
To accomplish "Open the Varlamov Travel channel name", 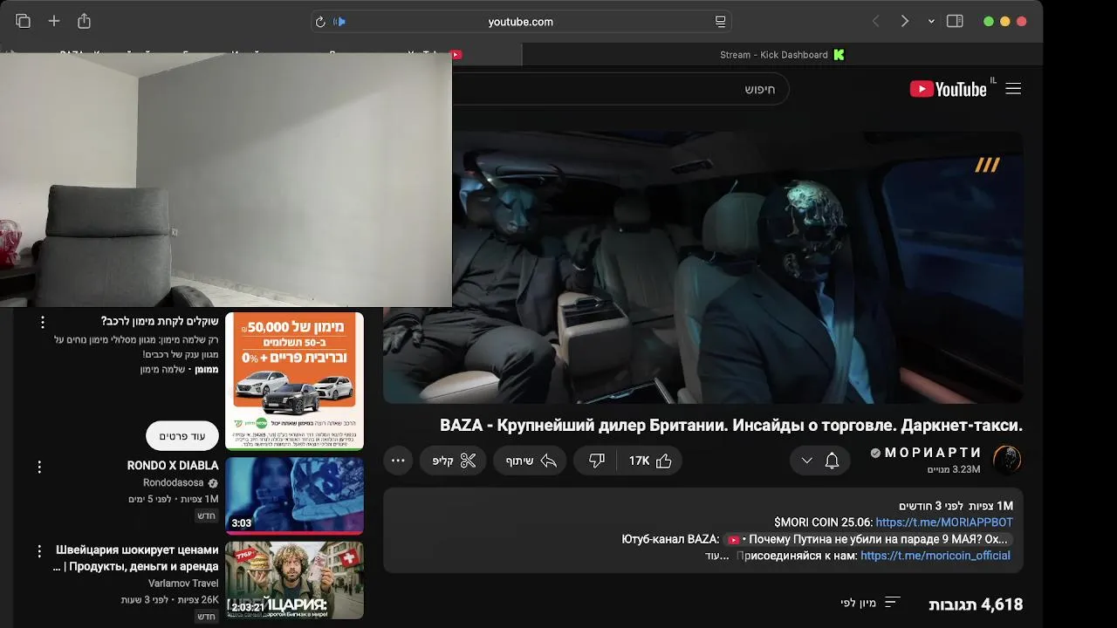I will pos(183,583).
